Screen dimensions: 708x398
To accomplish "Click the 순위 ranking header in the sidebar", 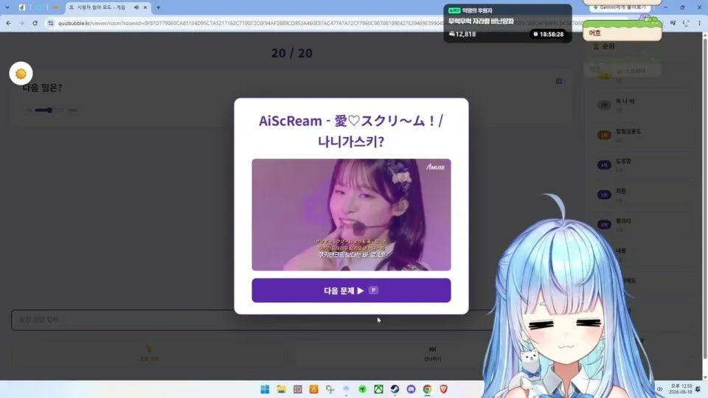I will (604, 46).
